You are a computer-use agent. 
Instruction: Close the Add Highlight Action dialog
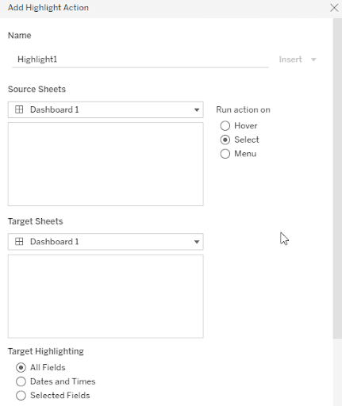tap(334, 8)
